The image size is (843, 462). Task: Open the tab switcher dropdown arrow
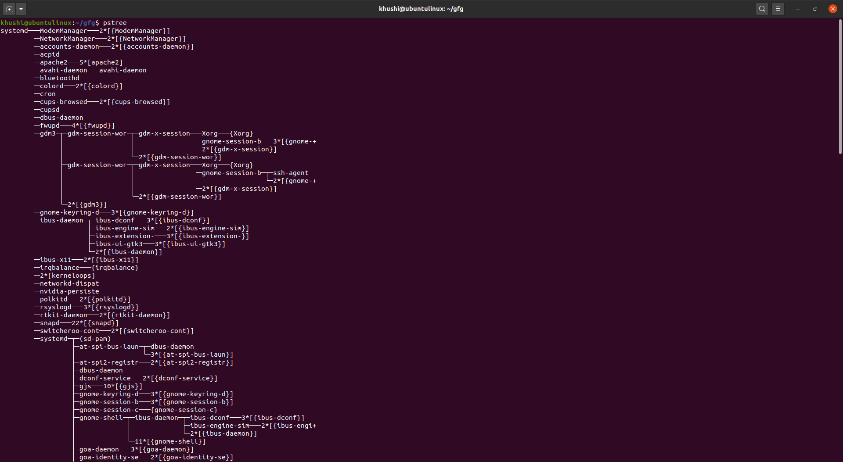click(21, 8)
